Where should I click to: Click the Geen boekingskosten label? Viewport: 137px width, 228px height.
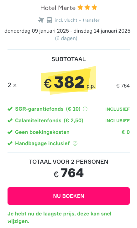[x=42, y=132]
